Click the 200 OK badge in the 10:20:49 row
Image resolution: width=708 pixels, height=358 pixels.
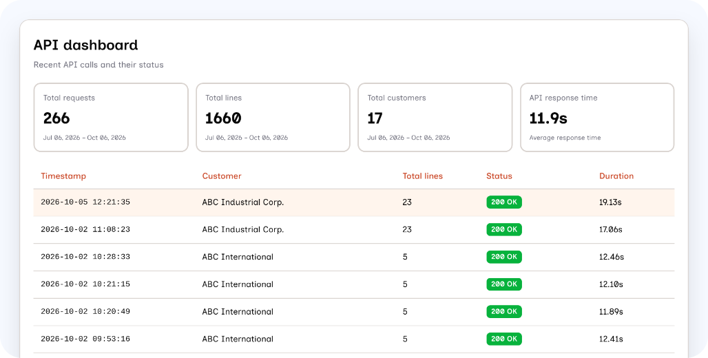coord(504,311)
